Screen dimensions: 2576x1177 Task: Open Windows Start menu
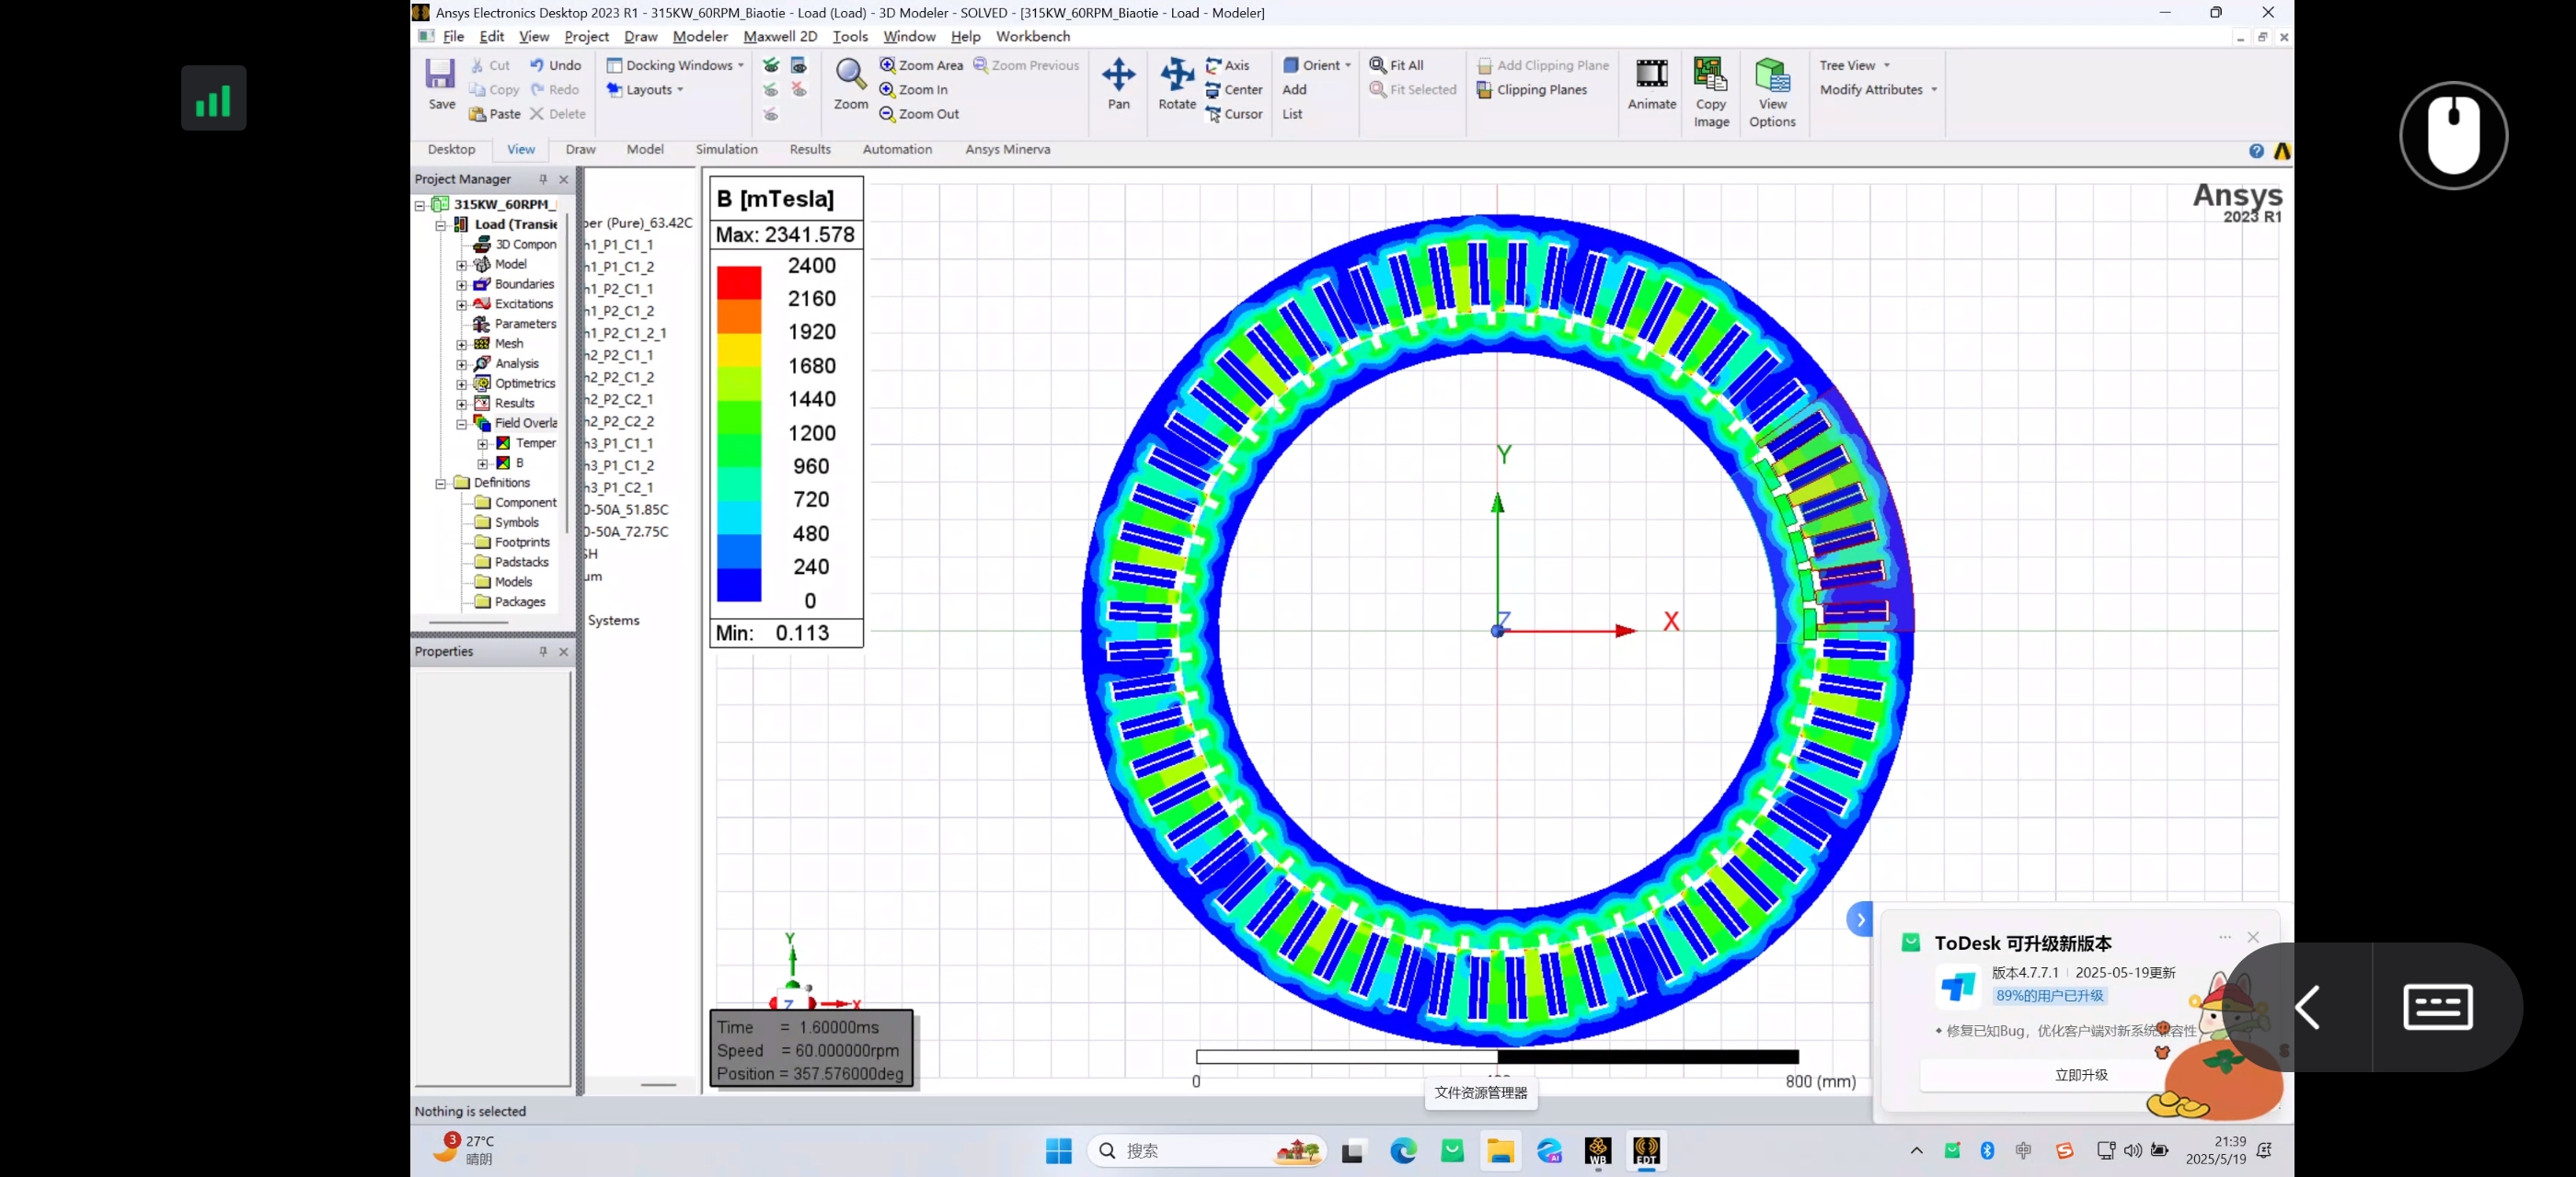coord(1058,1151)
